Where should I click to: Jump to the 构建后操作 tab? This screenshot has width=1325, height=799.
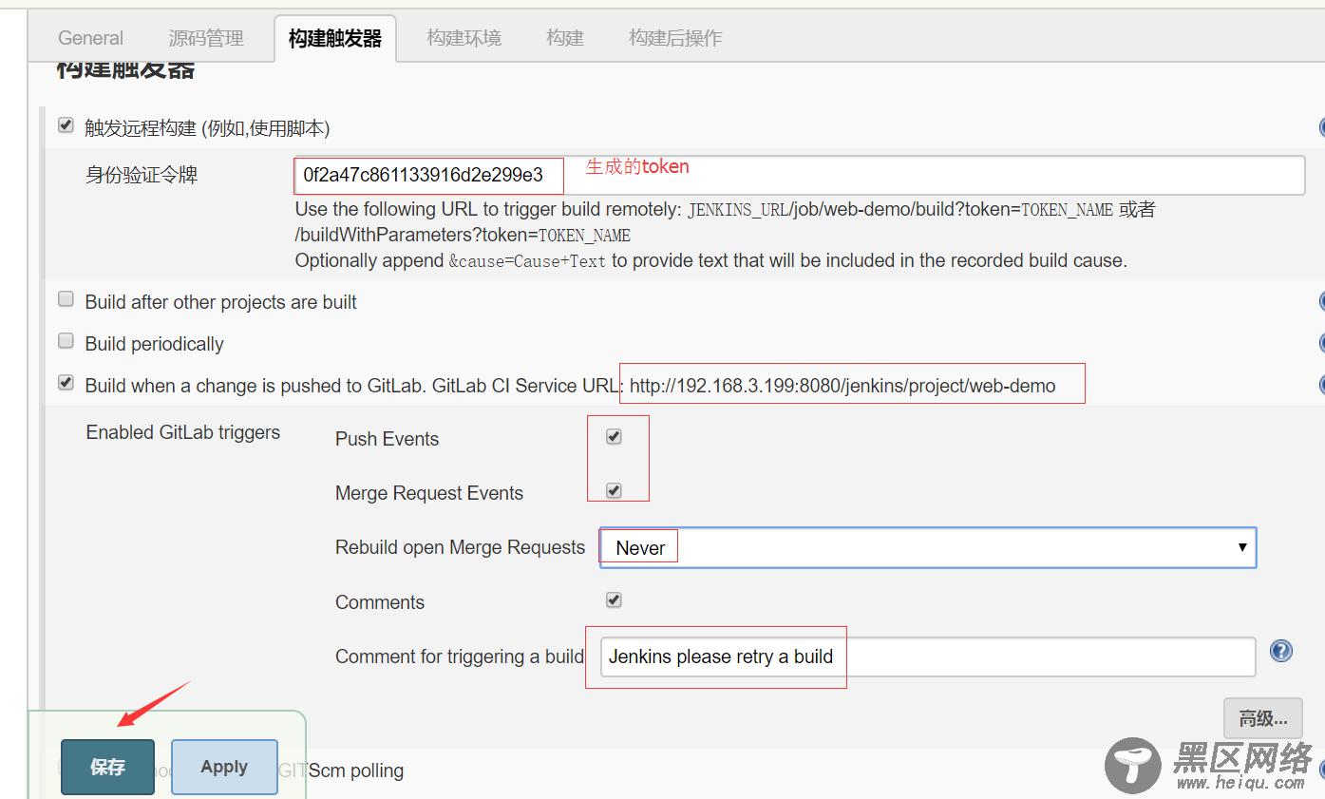[x=675, y=38]
